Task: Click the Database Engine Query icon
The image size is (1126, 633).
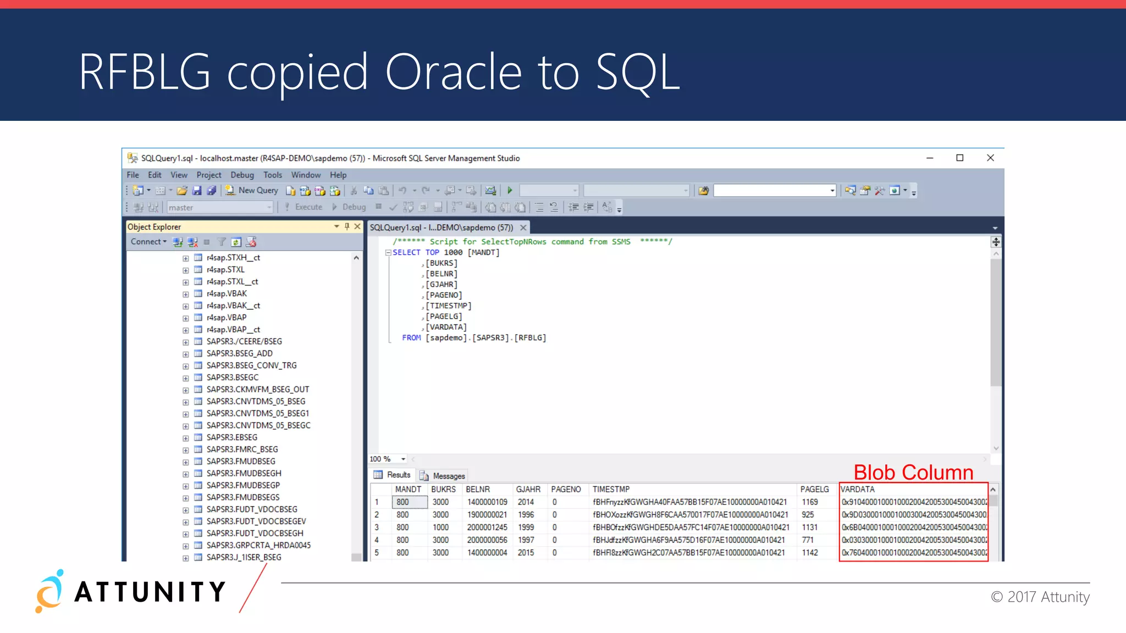Action: pyautogui.click(x=291, y=191)
